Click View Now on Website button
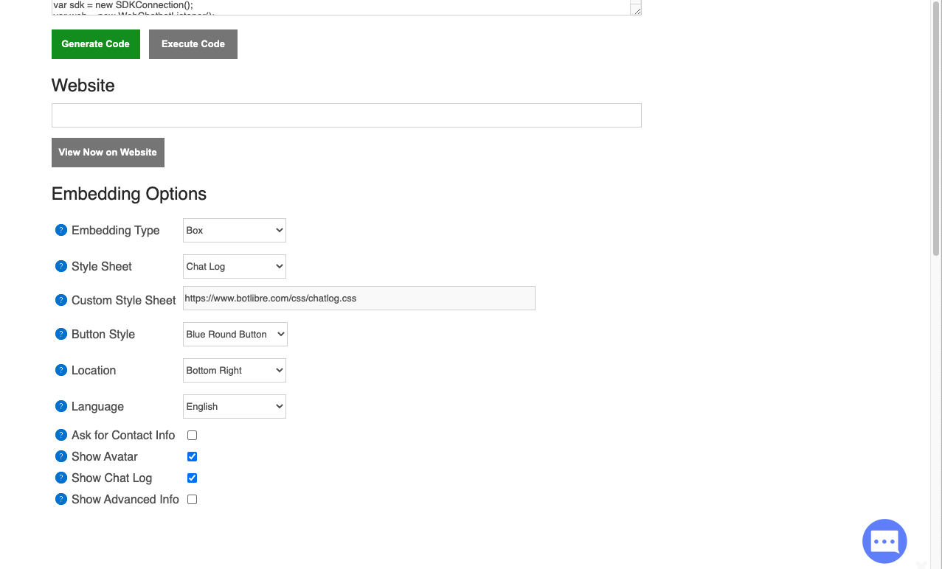The width and height of the screenshot is (942, 569). click(x=108, y=153)
